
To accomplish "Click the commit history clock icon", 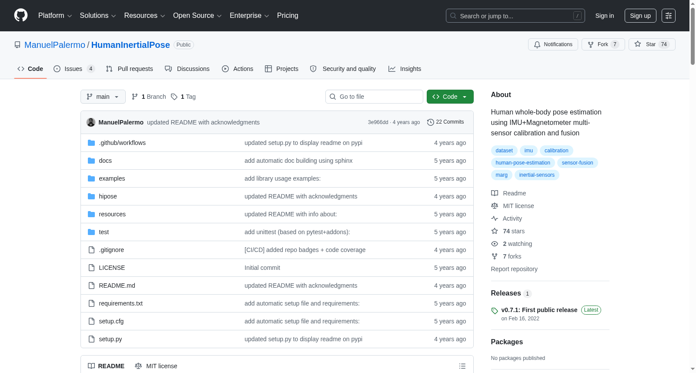I will coord(430,122).
